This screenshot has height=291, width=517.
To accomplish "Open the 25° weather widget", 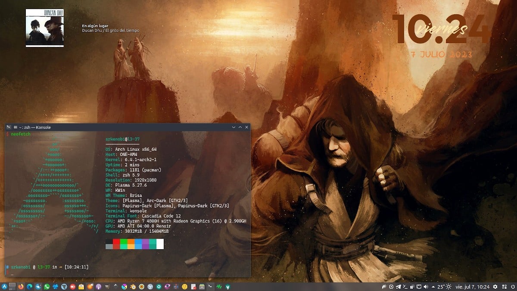I will (x=445, y=287).
